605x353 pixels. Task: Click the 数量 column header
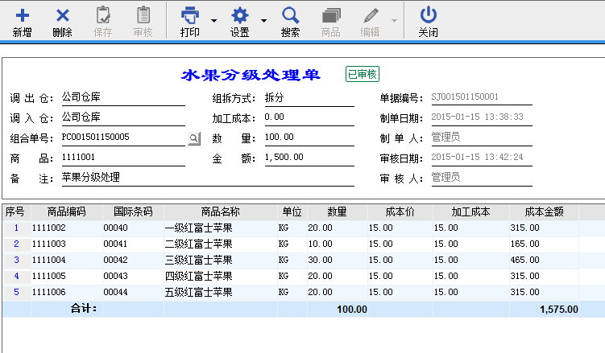(338, 211)
